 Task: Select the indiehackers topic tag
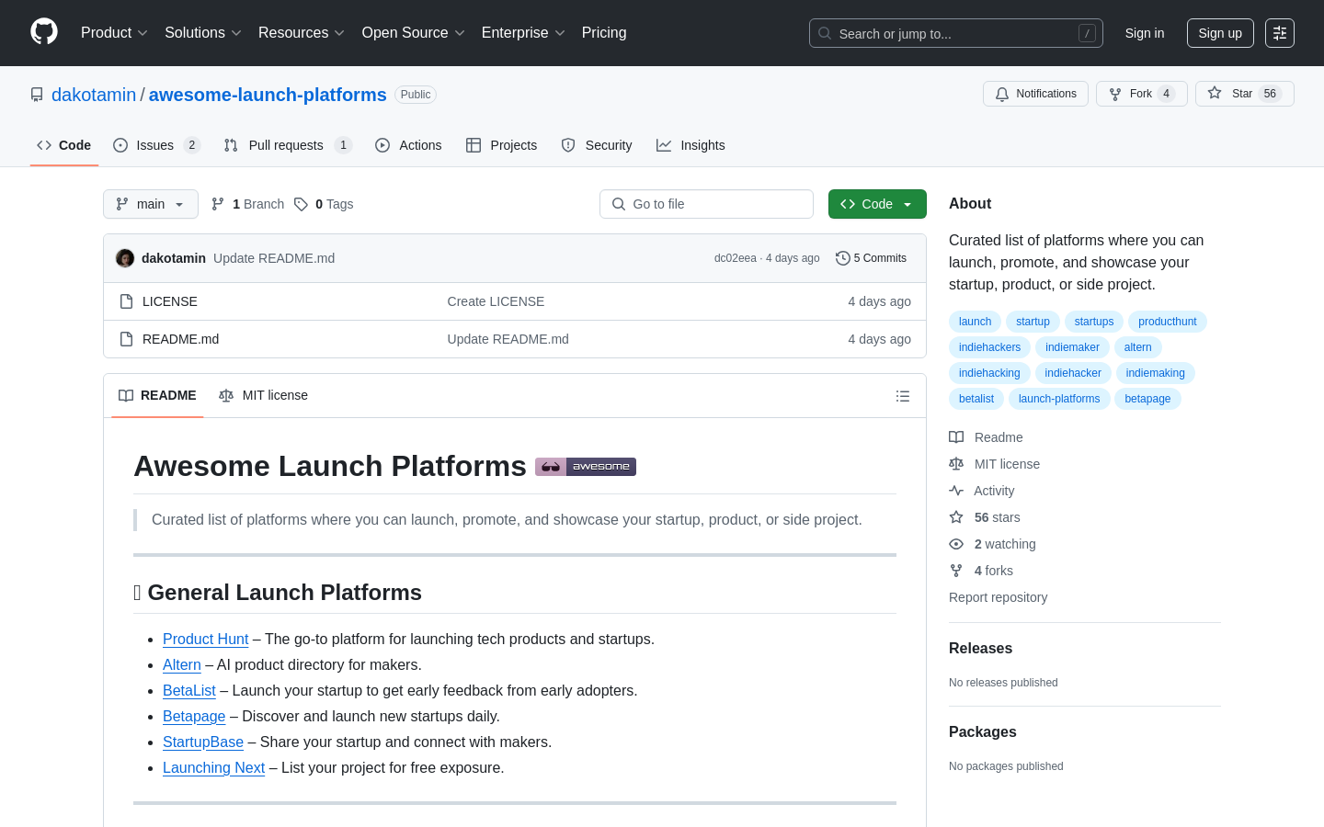pyautogui.click(x=989, y=347)
